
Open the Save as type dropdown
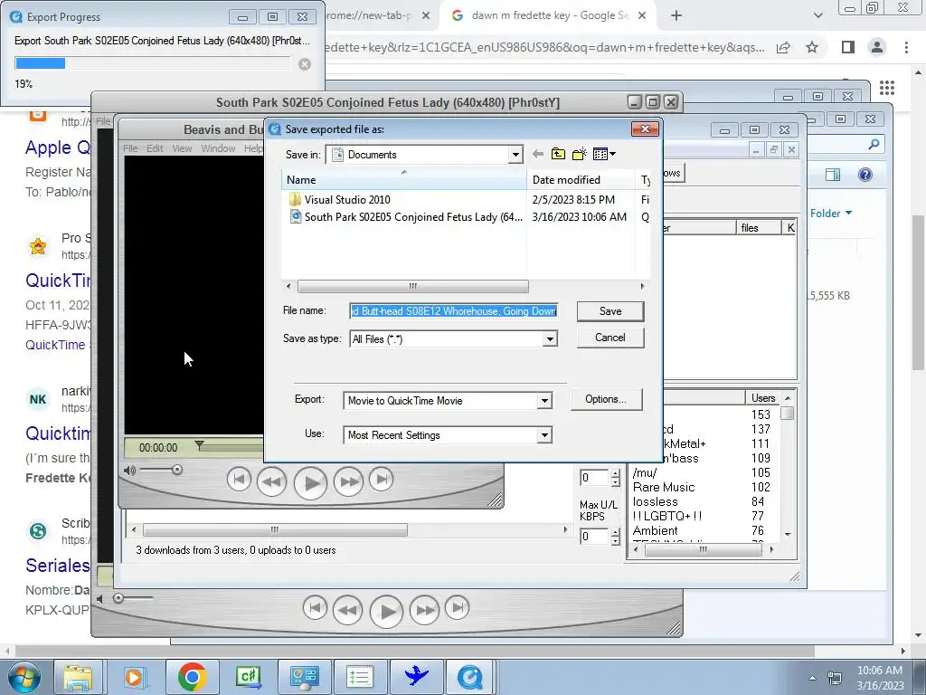(x=550, y=339)
